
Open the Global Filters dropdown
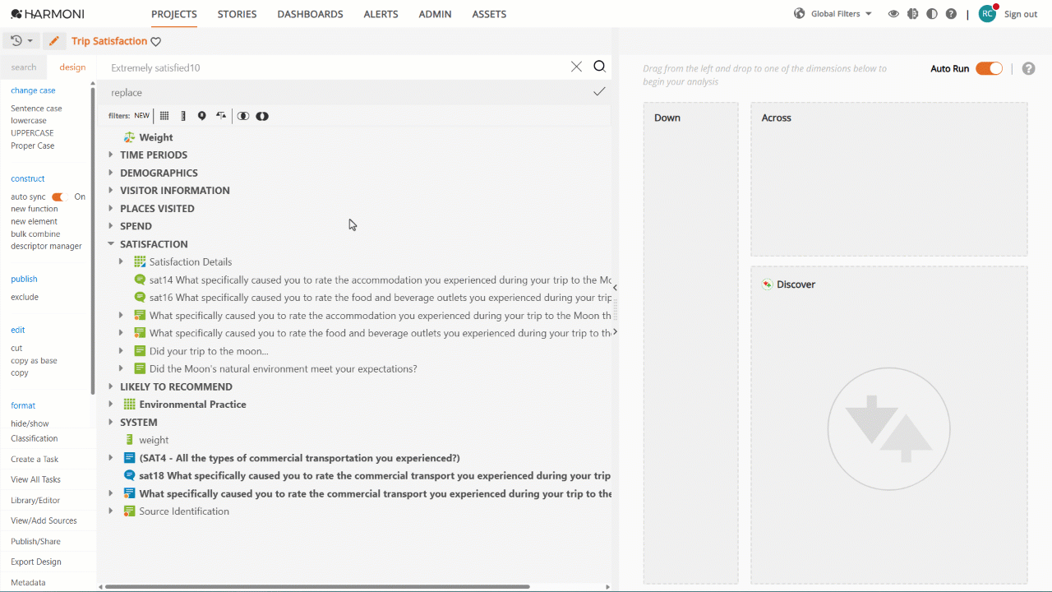point(833,14)
